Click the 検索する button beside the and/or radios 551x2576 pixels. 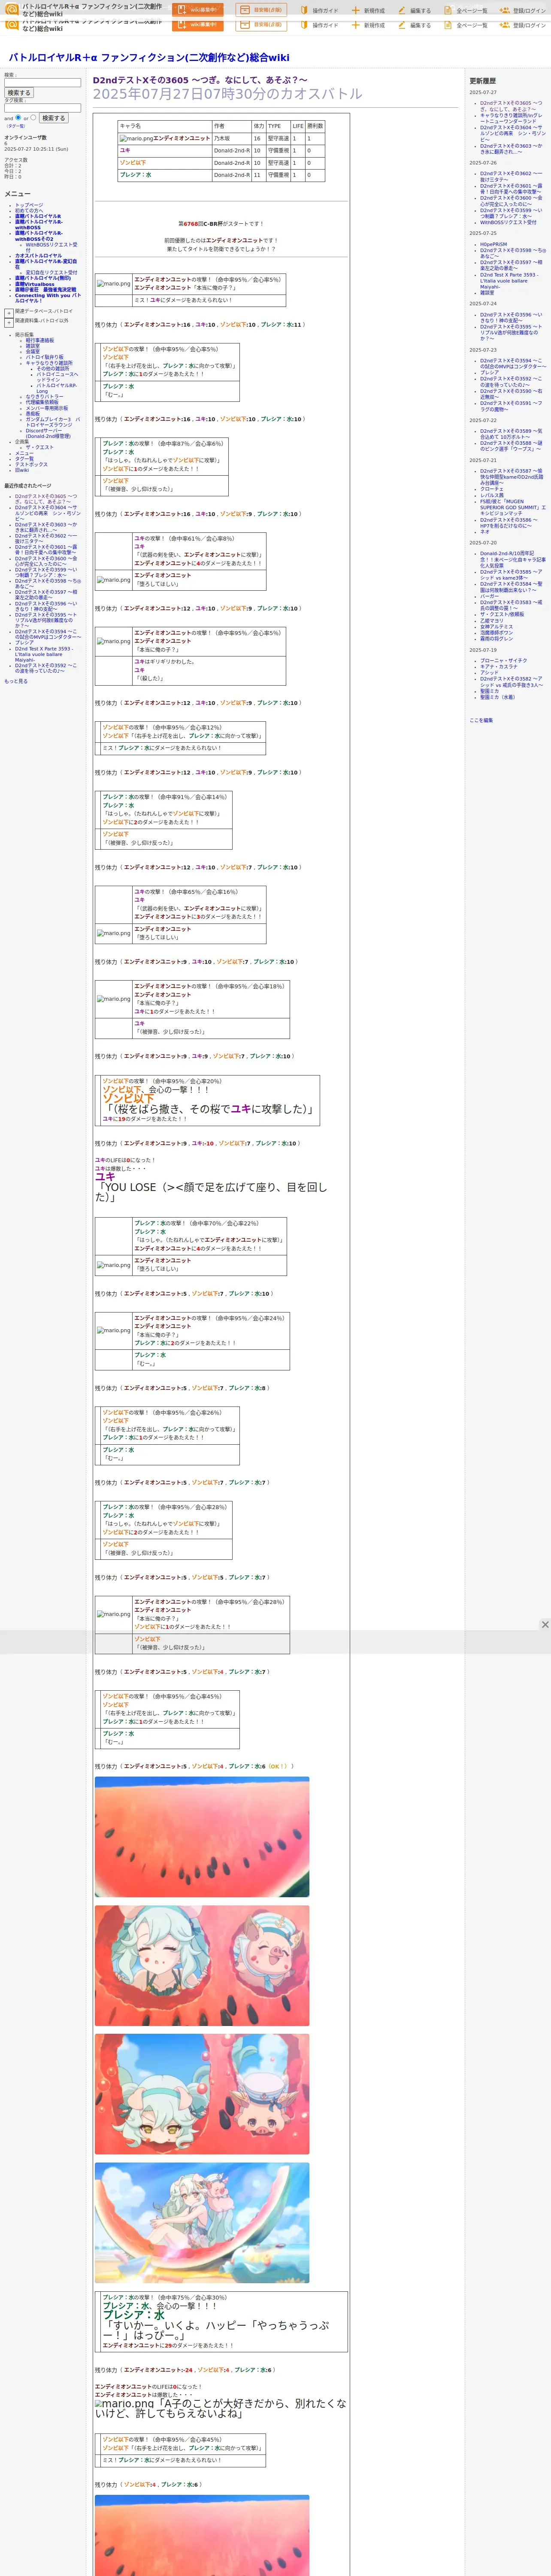pyautogui.click(x=53, y=118)
